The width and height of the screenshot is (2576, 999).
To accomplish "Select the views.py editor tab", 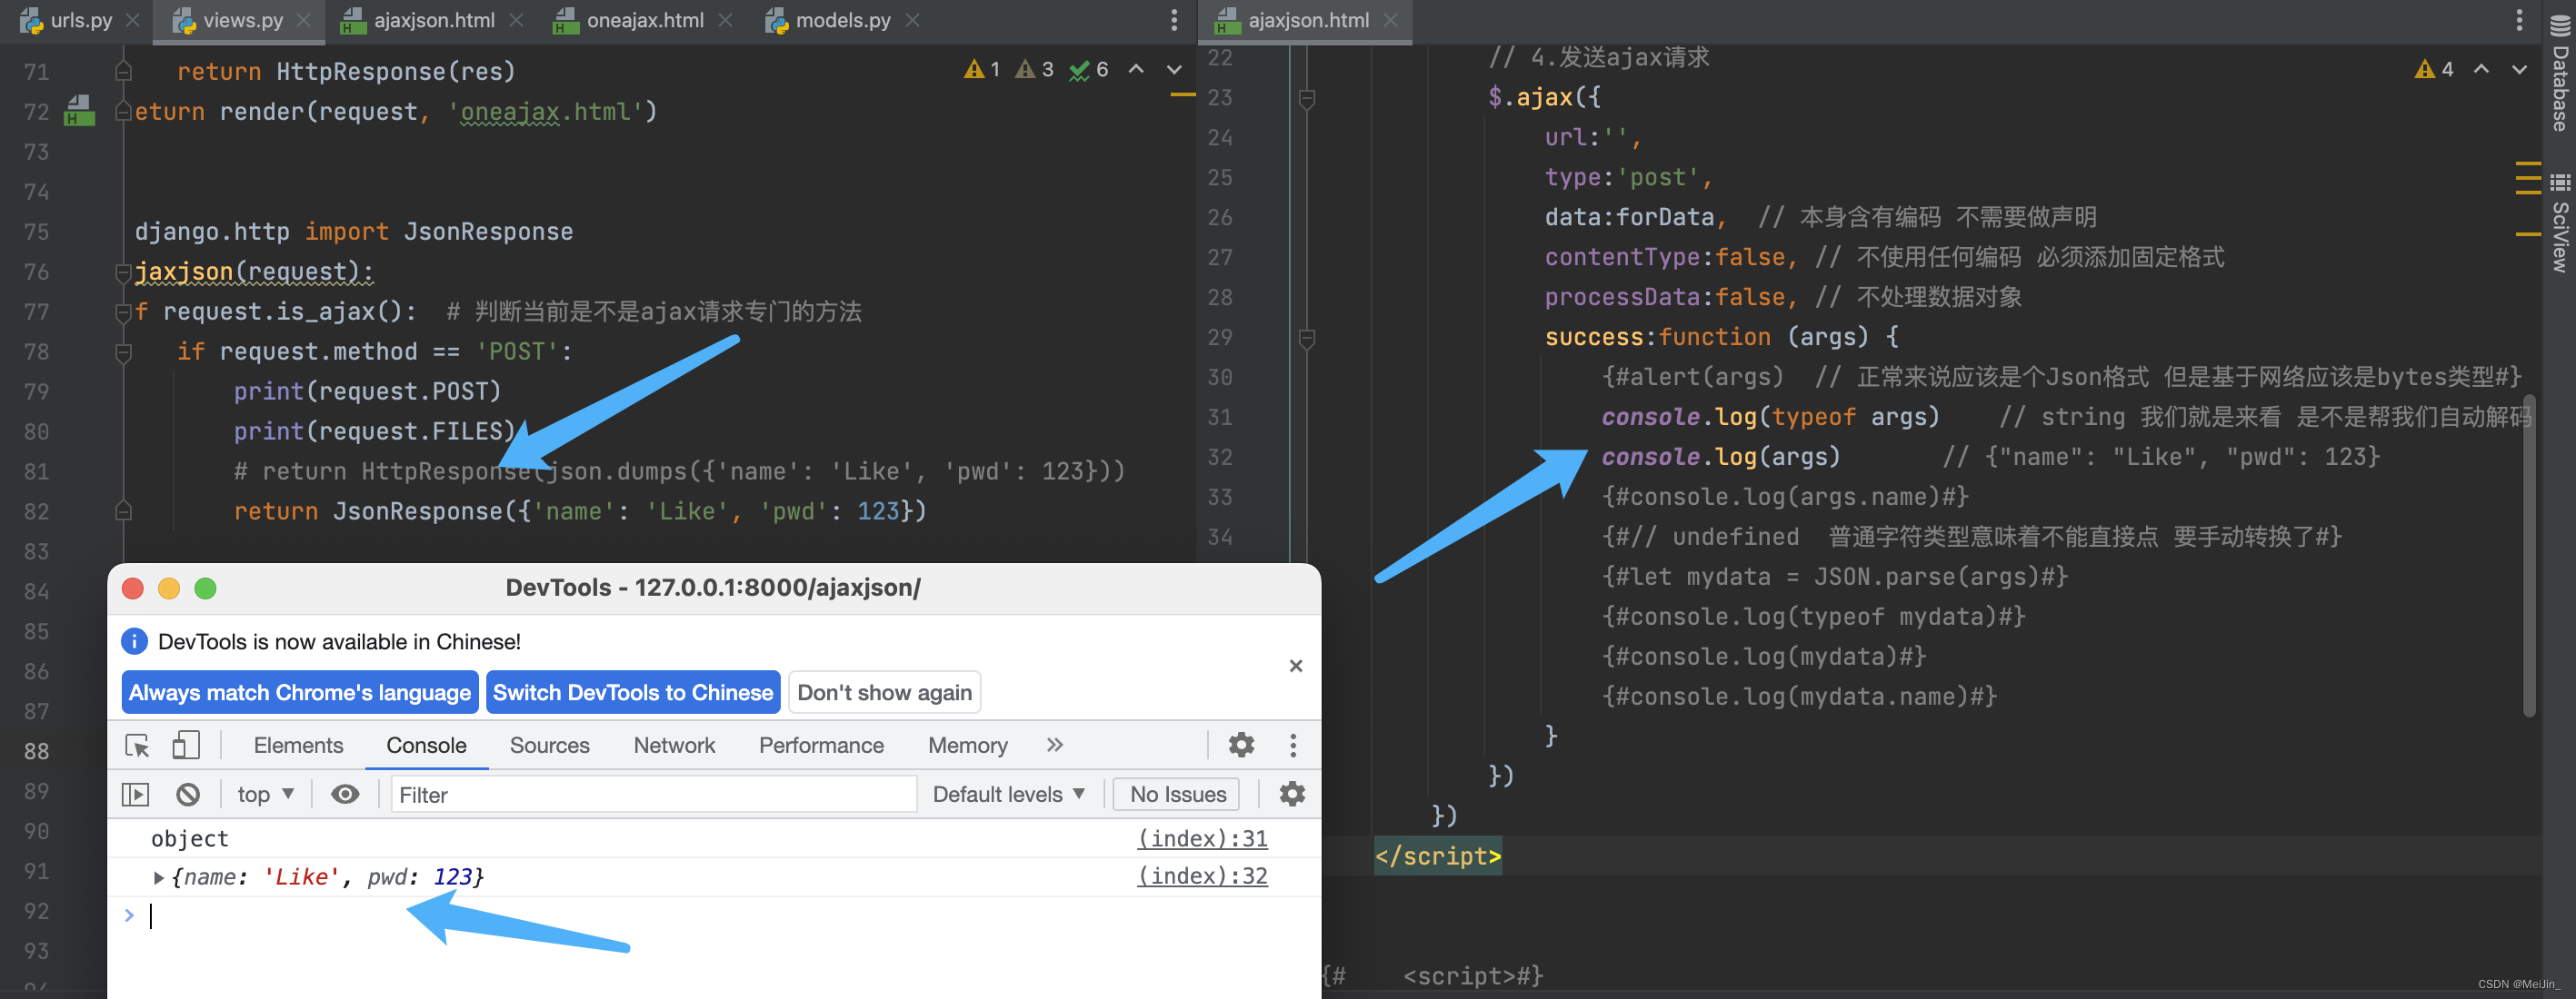I will [x=228, y=20].
